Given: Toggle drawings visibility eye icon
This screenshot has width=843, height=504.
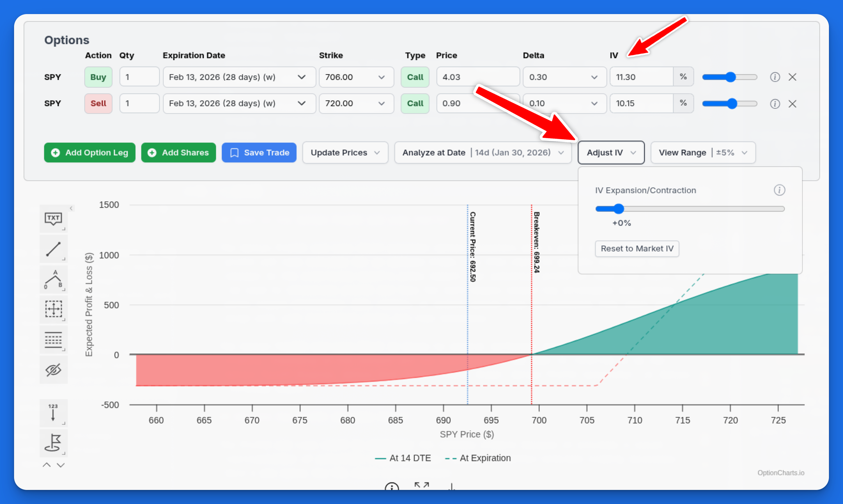Looking at the screenshot, I should click(53, 369).
